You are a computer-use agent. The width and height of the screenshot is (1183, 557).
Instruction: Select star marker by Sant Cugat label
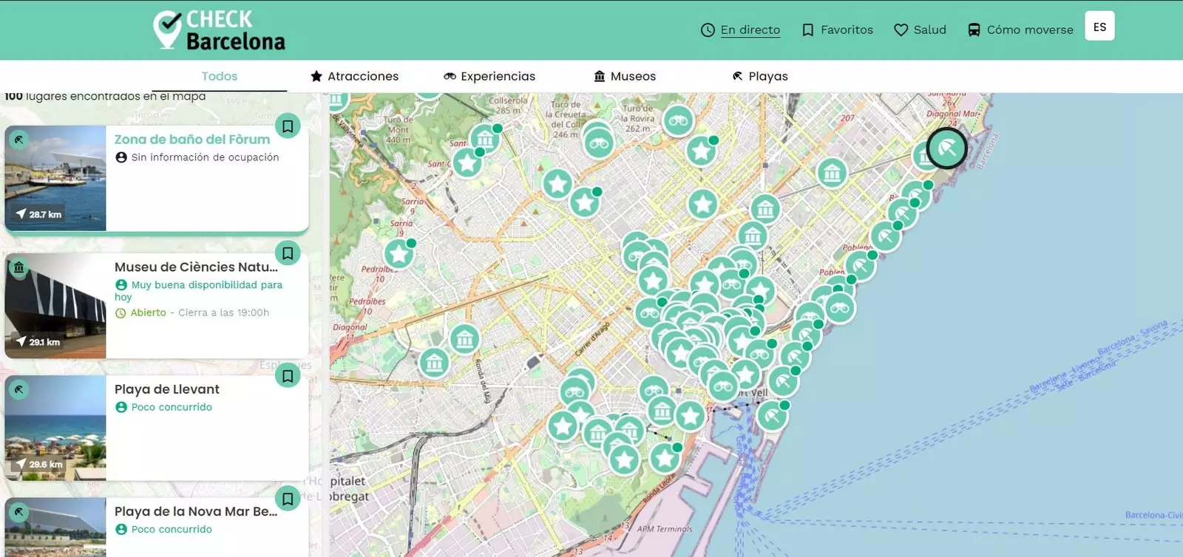point(467,162)
